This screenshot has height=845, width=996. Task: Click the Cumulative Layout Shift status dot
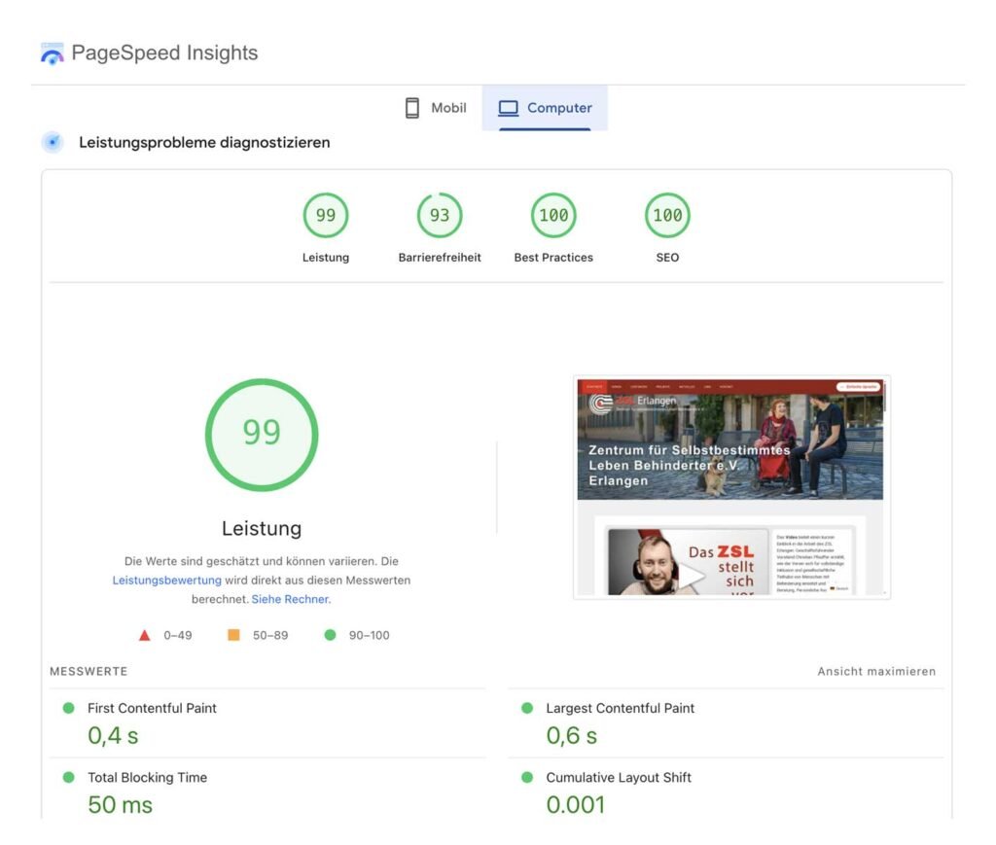tap(527, 777)
